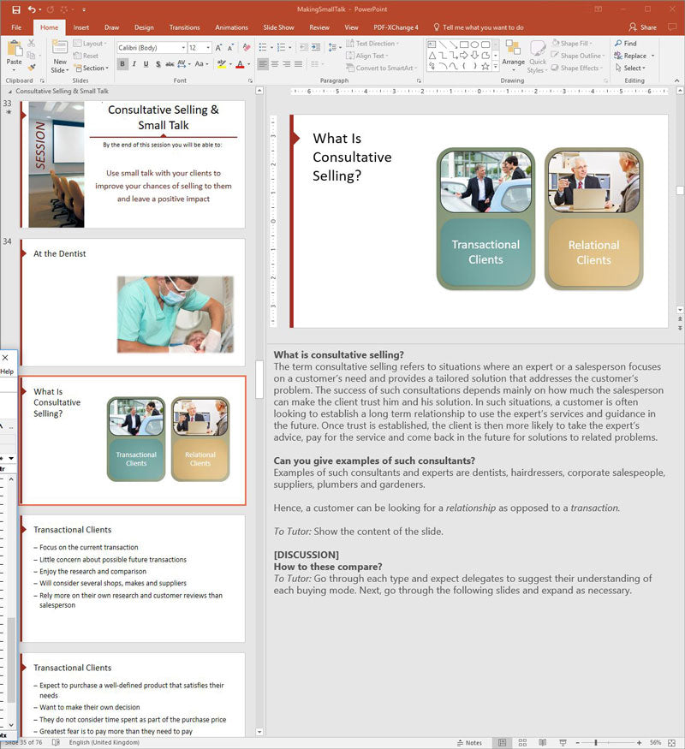Open the Change Case Aa dropdown

point(200,64)
